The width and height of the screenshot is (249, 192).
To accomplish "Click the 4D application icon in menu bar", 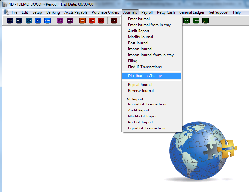I will coord(7,12).
